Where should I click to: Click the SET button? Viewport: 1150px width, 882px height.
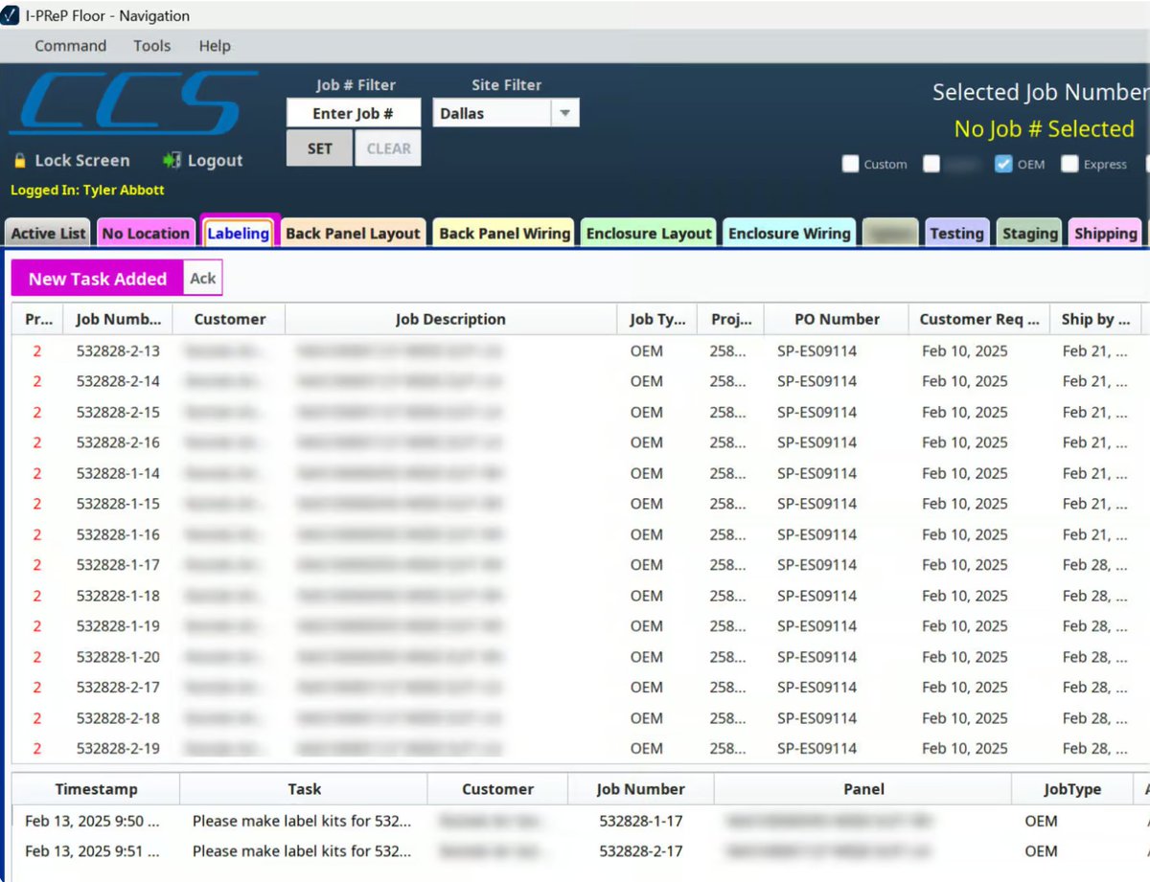coord(319,148)
